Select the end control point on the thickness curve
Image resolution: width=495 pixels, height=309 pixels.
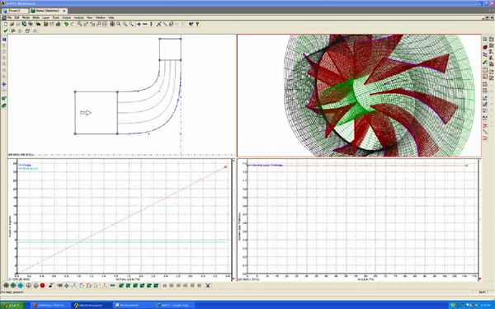467,166
